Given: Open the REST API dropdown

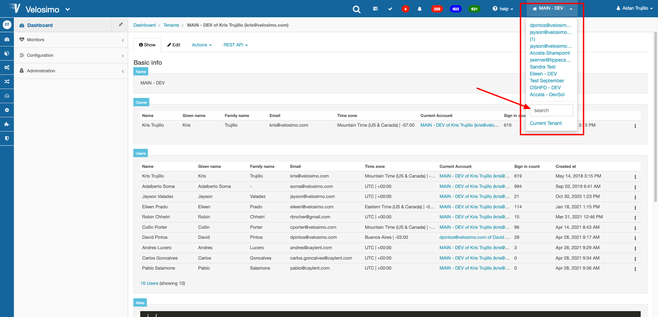Looking at the screenshot, I should tap(235, 45).
